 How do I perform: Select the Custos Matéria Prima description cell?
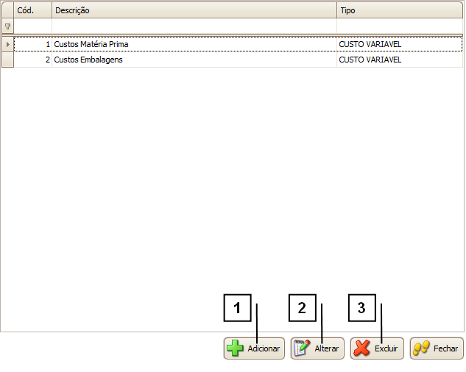[91, 45]
